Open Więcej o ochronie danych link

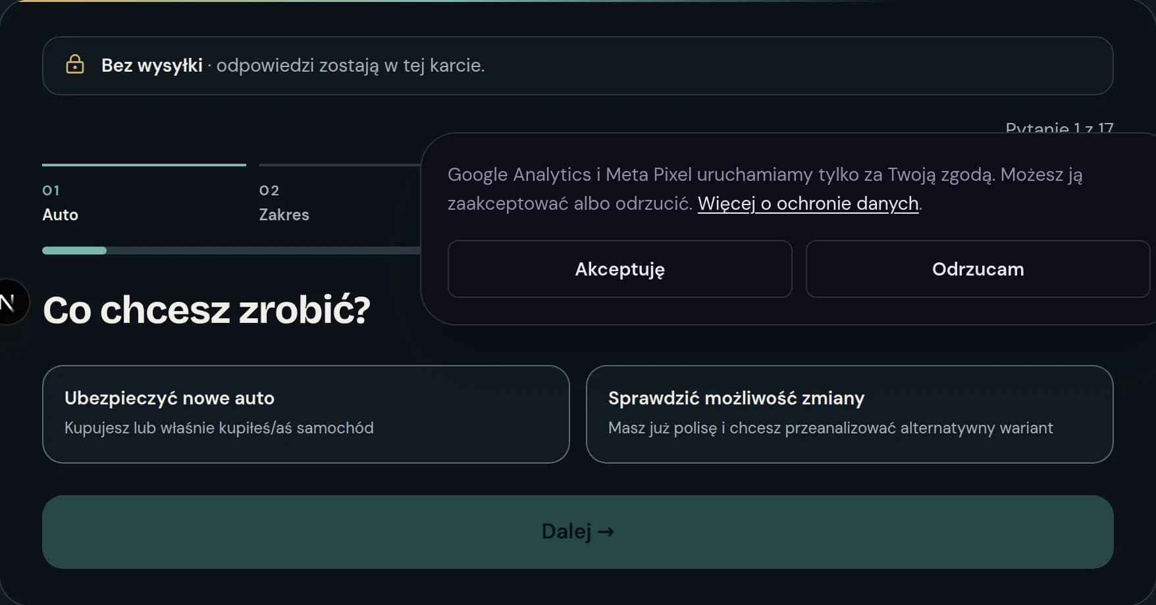click(808, 204)
